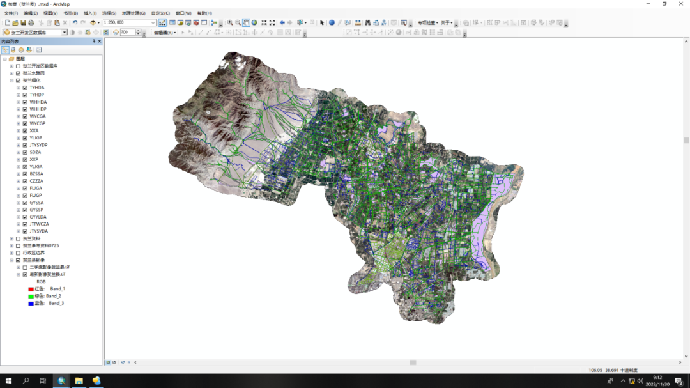Zoom to full extent globe icon
The height and width of the screenshot is (388, 690).
coord(254,22)
